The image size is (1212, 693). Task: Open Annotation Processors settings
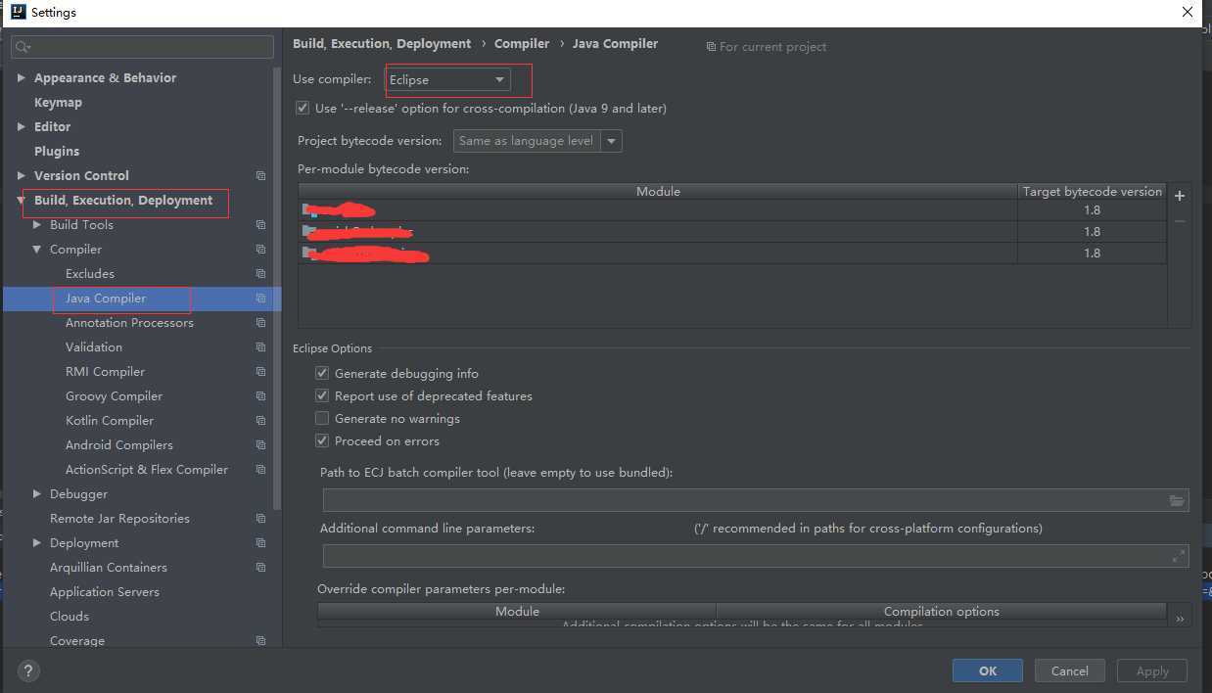pos(129,323)
